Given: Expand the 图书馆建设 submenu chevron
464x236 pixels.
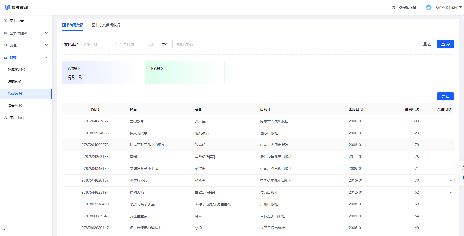Looking at the screenshot, I should point(46,33).
